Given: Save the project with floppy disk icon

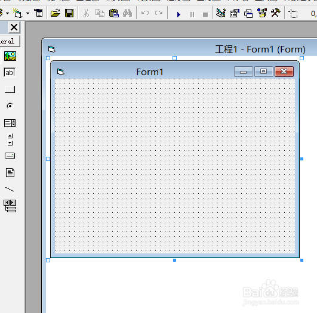Looking at the screenshot, I should pyautogui.click(x=69, y=13).
